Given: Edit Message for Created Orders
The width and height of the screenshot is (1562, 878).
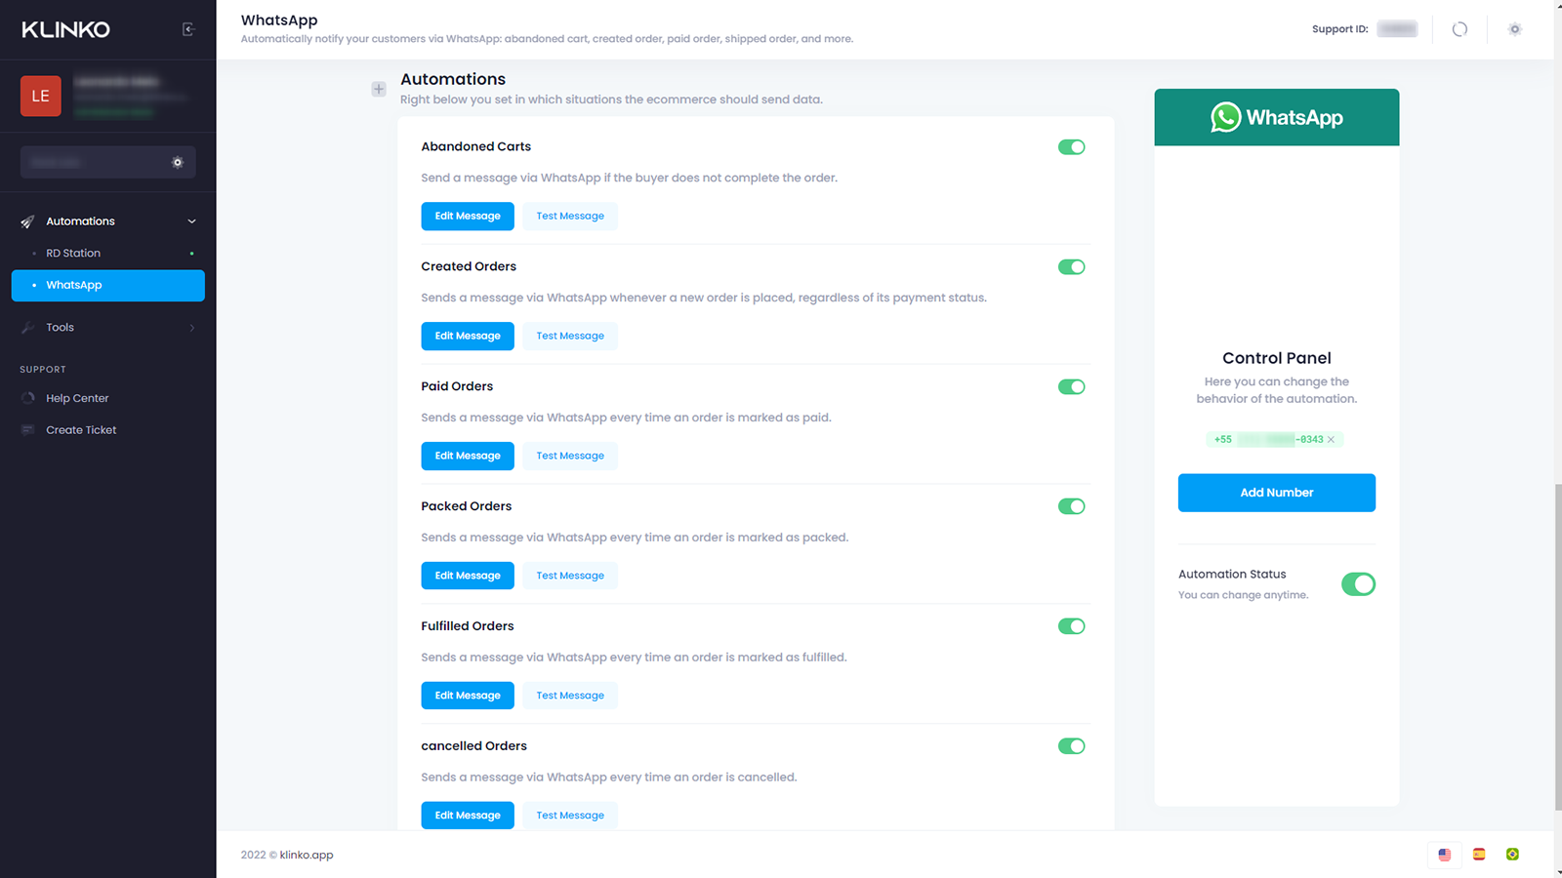Looking at the screenshot, I should pos(467,336).
